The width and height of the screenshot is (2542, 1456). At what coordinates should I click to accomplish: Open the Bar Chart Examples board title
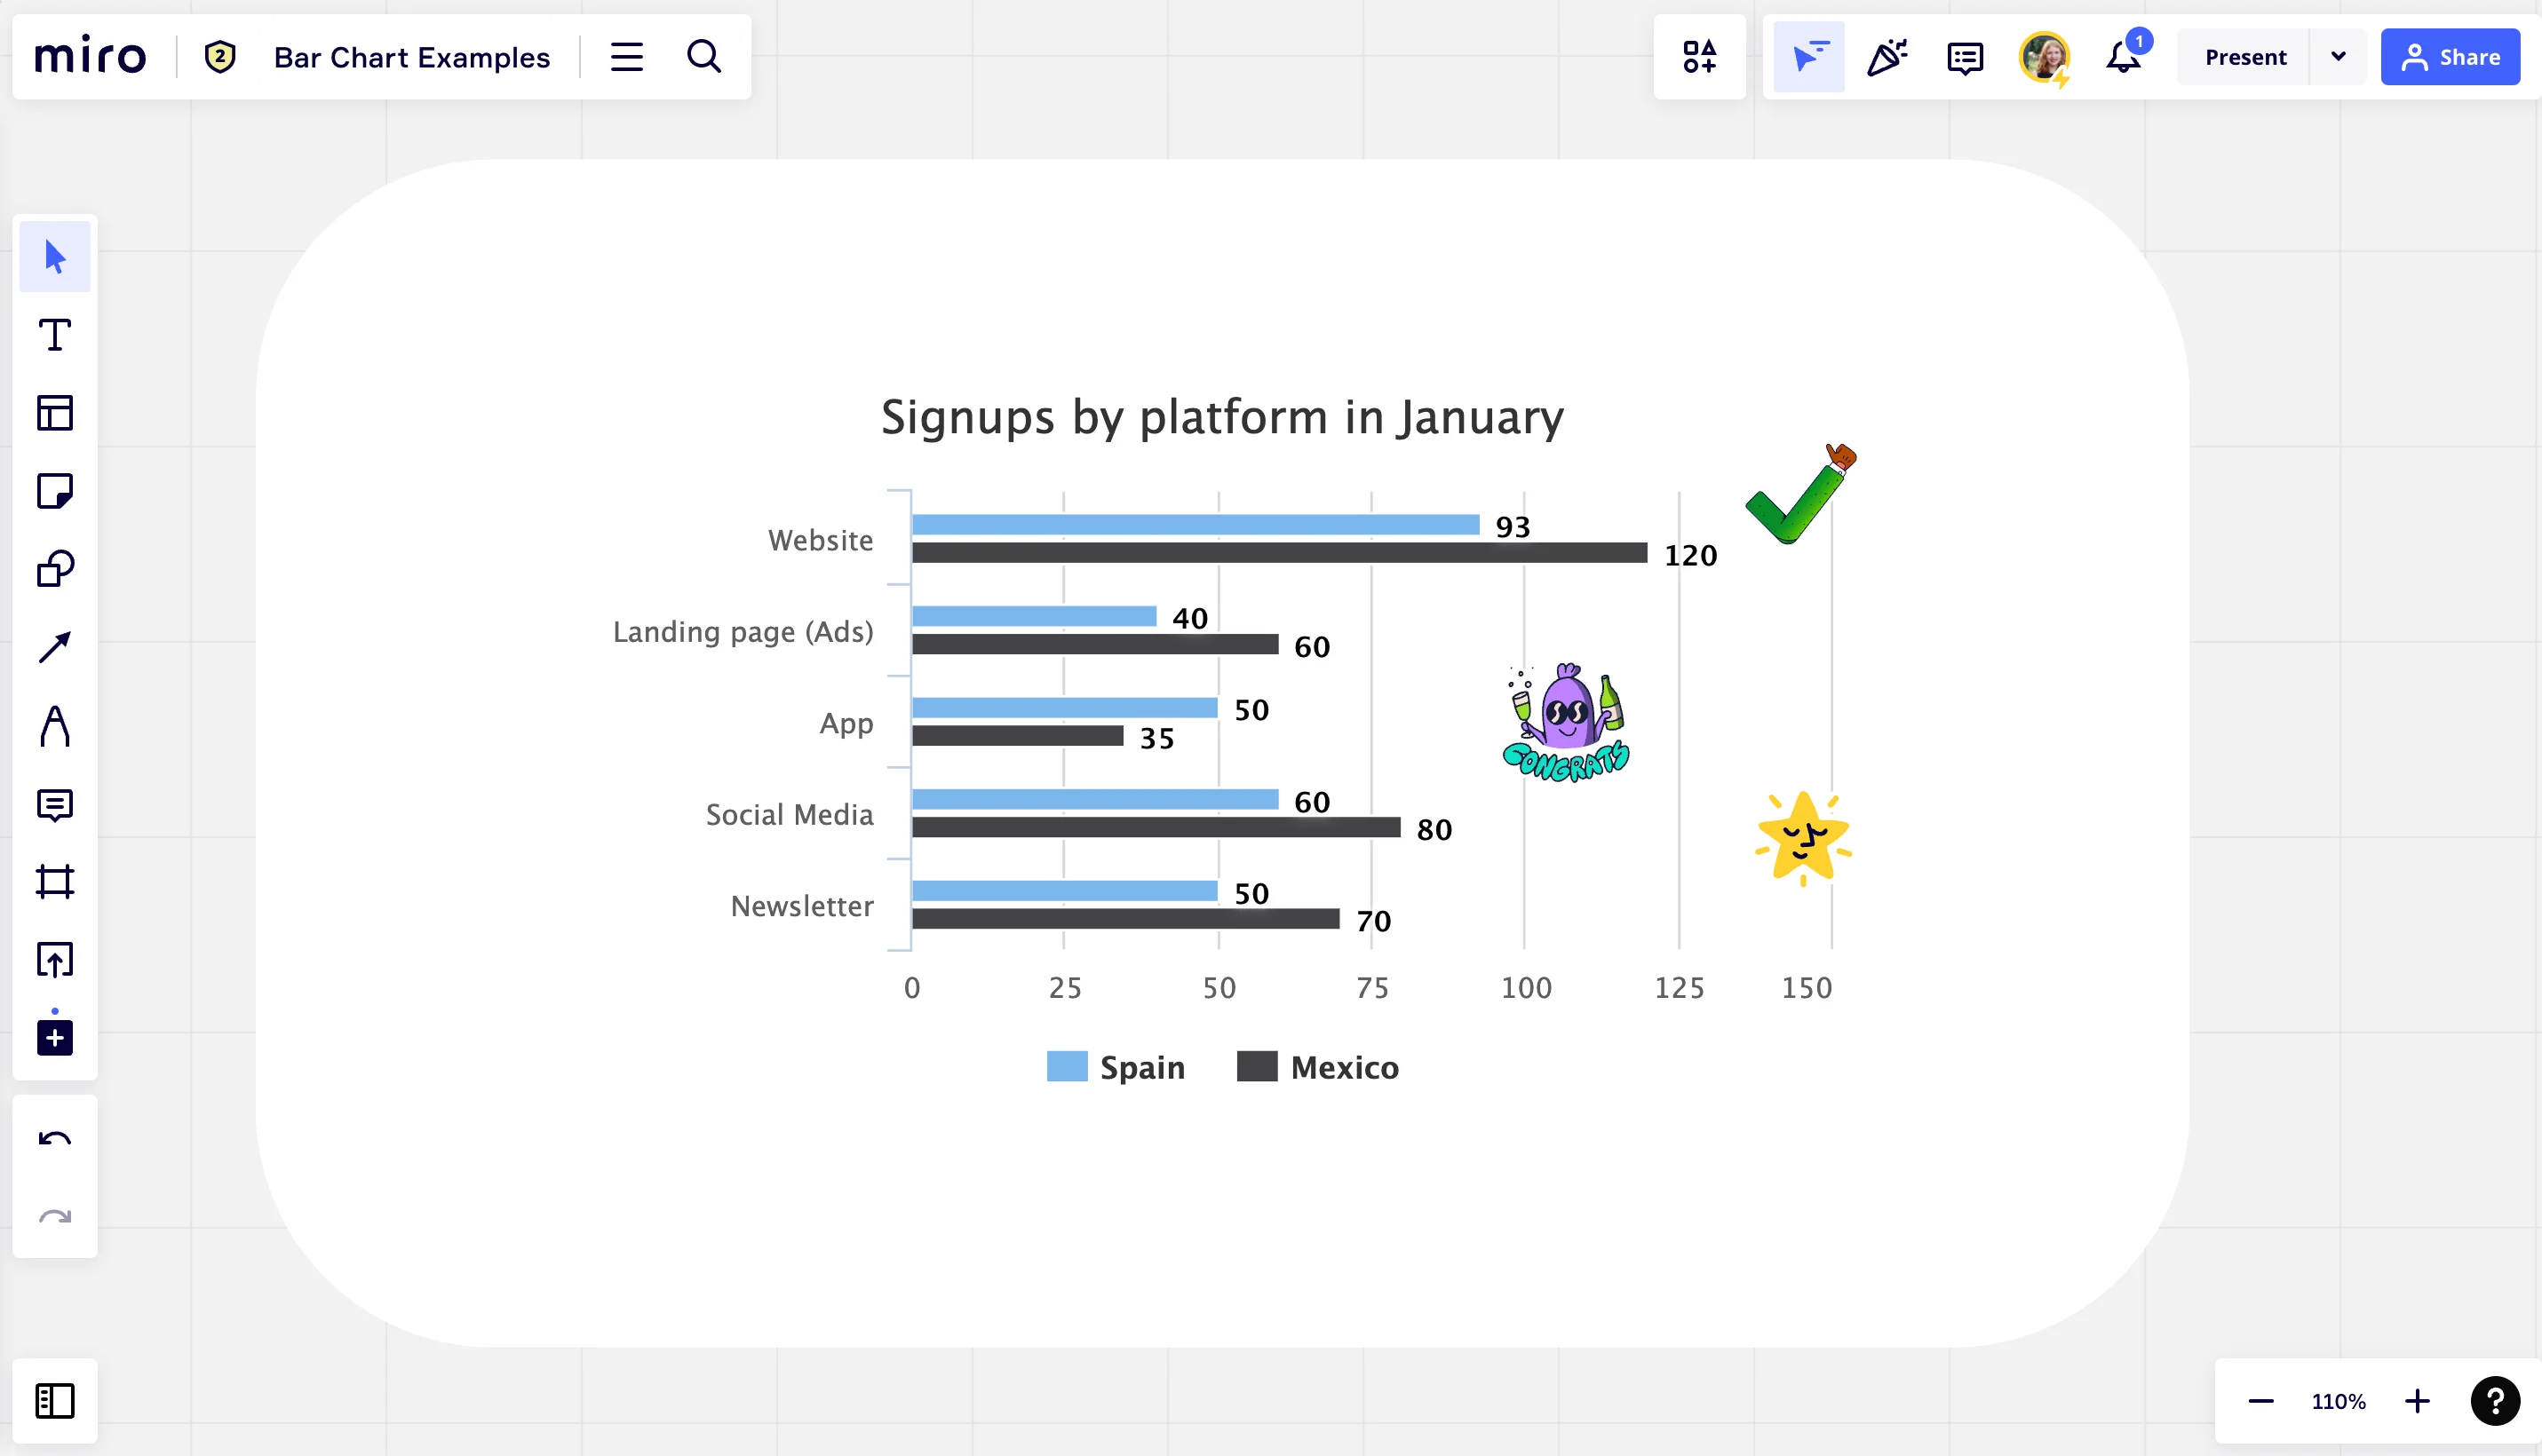411,57
